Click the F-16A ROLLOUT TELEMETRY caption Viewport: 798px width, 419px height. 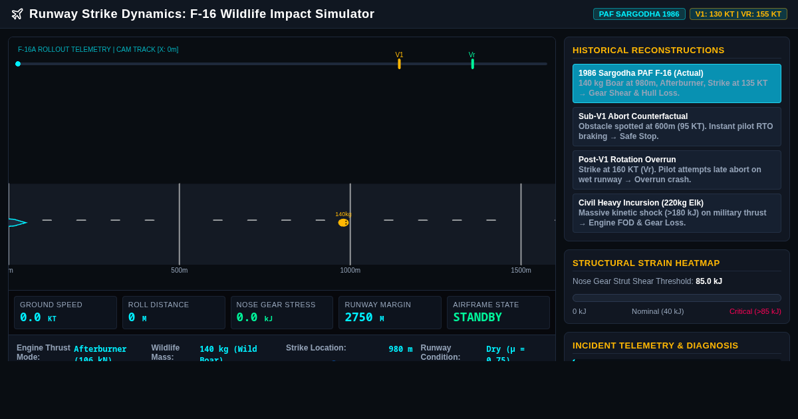[x=98, y=50]
